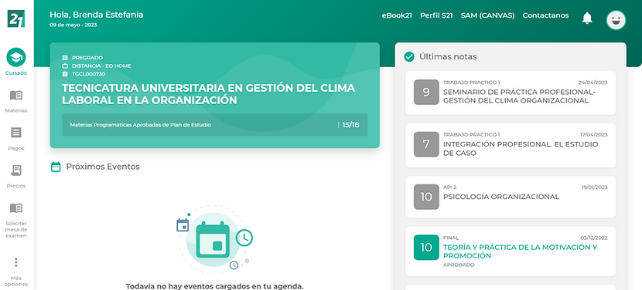642x290 pixels.
Task: Click the Siglo 21 logo
Action: [x=16, y=19]
